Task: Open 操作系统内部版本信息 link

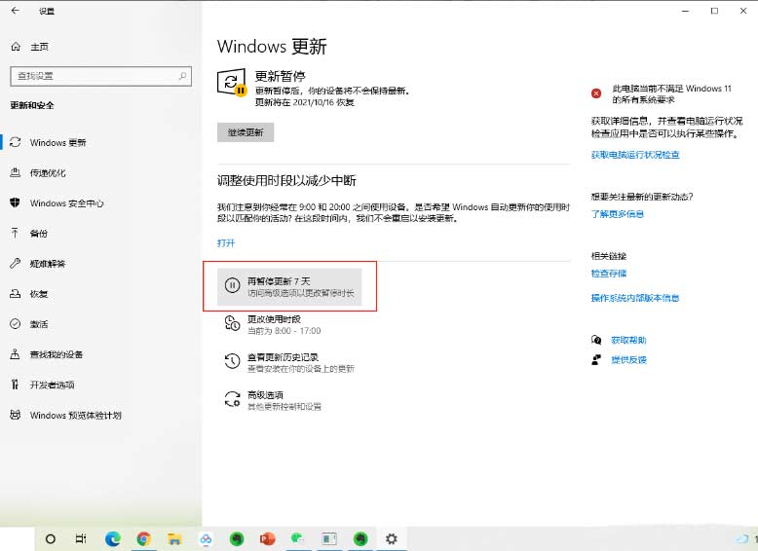Action: 635,298
